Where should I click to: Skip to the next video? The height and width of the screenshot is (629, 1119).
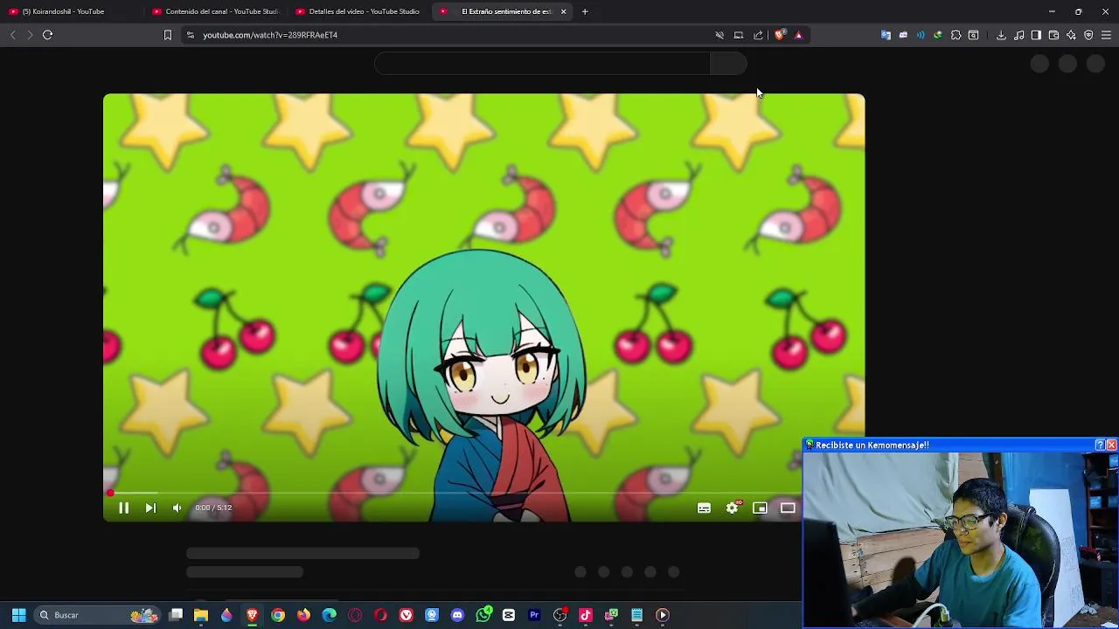(x=150, y=508)
